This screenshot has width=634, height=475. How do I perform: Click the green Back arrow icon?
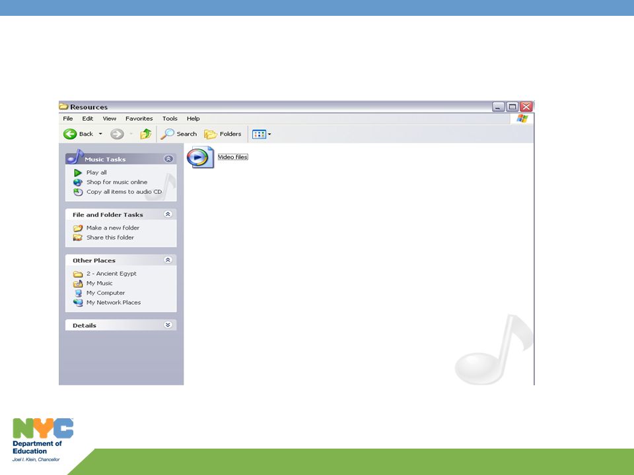[70, 134]
